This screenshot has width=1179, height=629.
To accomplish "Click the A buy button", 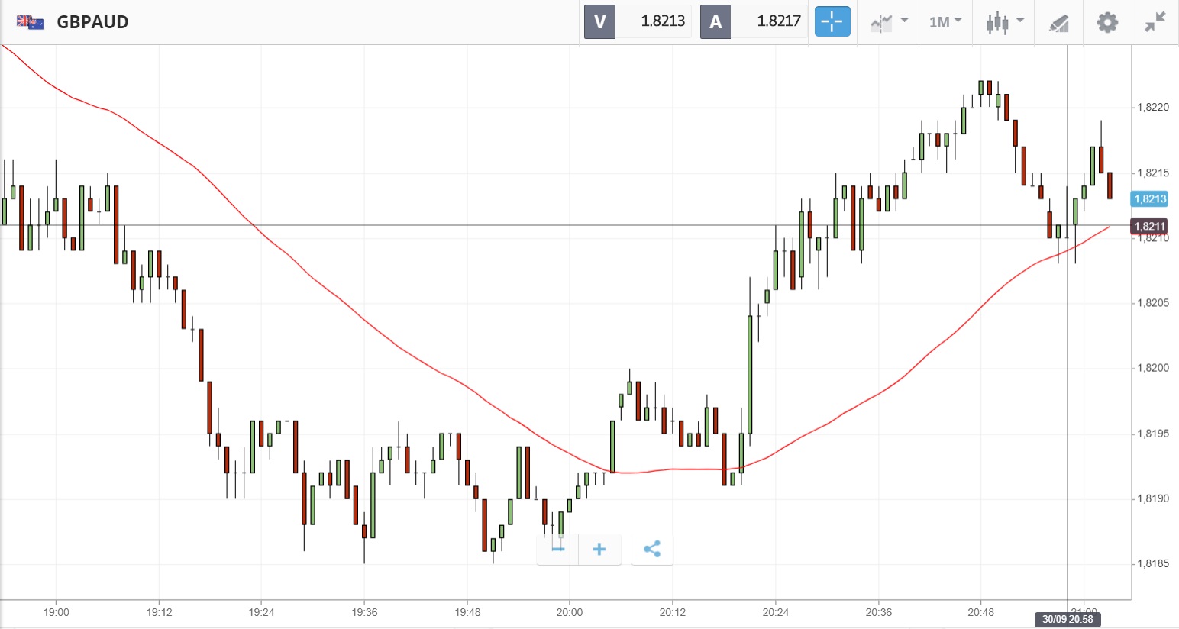I will pos(715,21).
